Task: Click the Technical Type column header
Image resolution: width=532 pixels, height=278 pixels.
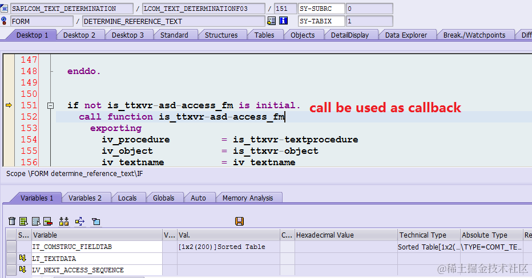Action: coord(429,235)
